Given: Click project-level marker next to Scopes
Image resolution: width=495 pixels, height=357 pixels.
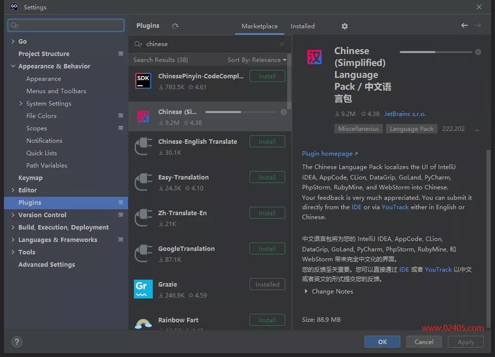Looking at the screenshot, I should (x=121, y=128).
